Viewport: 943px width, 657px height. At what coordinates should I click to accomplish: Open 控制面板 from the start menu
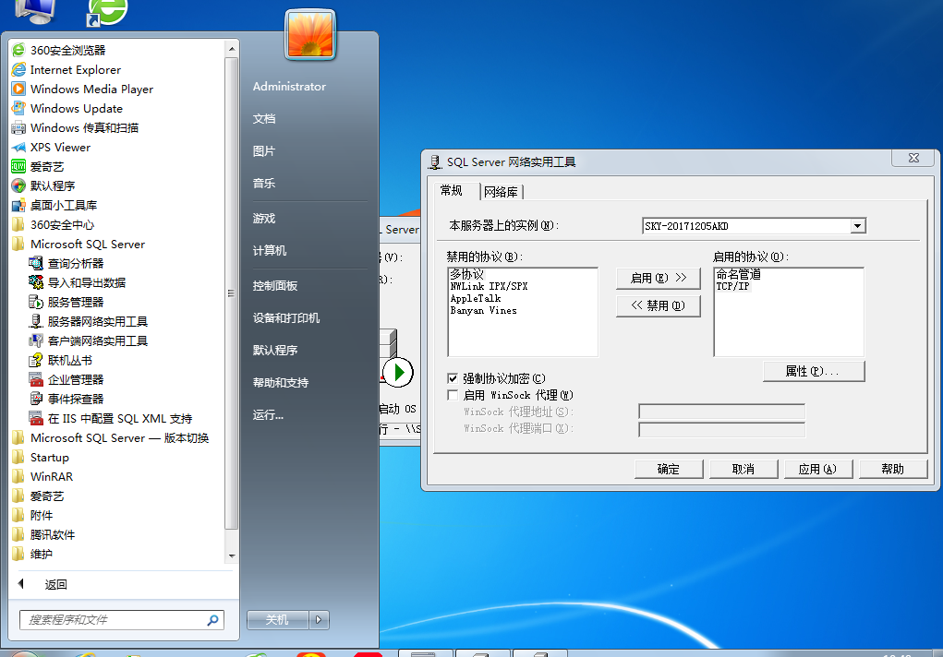[275, 285]
